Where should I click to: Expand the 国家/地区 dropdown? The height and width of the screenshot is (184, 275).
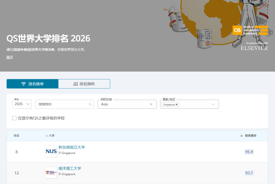point(213,104)
